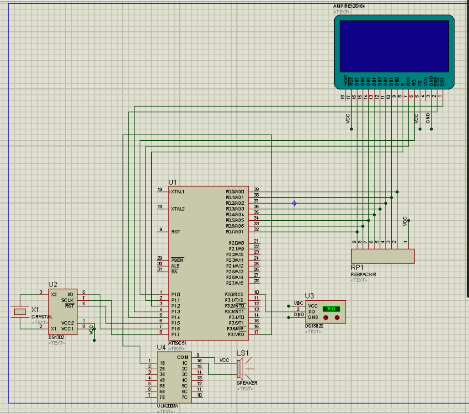
Task: Click the right red button on DS18B20
Action: pyautogui.click(x=337, y=318)
